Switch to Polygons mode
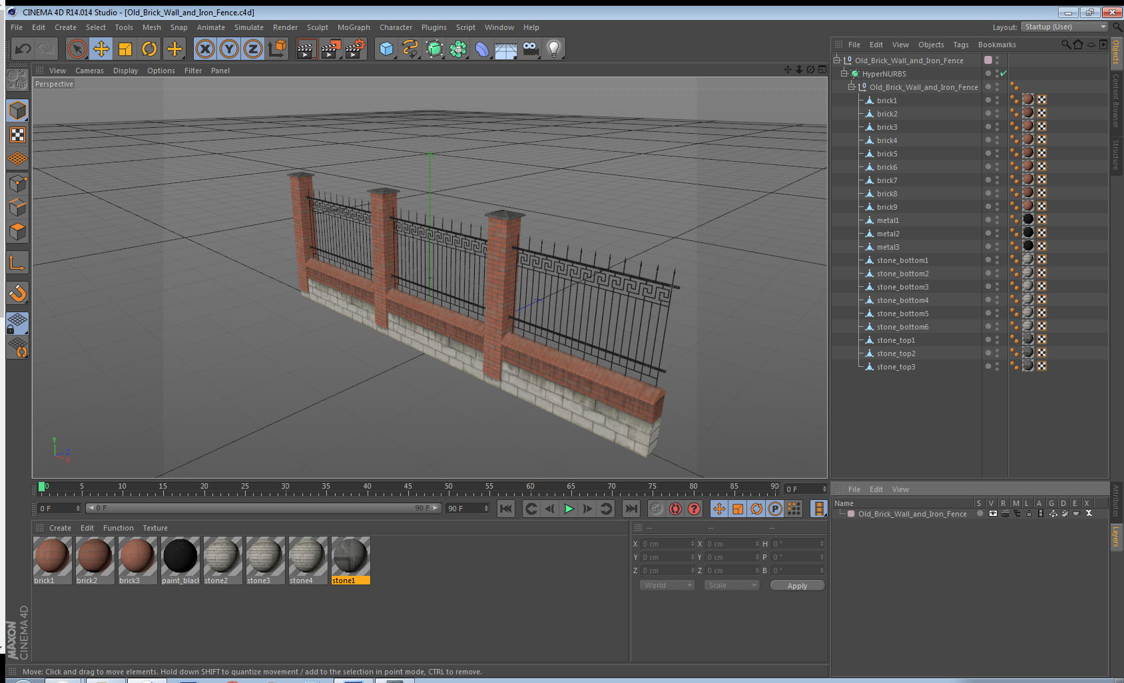The image size is (1124, 683). point(17,232)
